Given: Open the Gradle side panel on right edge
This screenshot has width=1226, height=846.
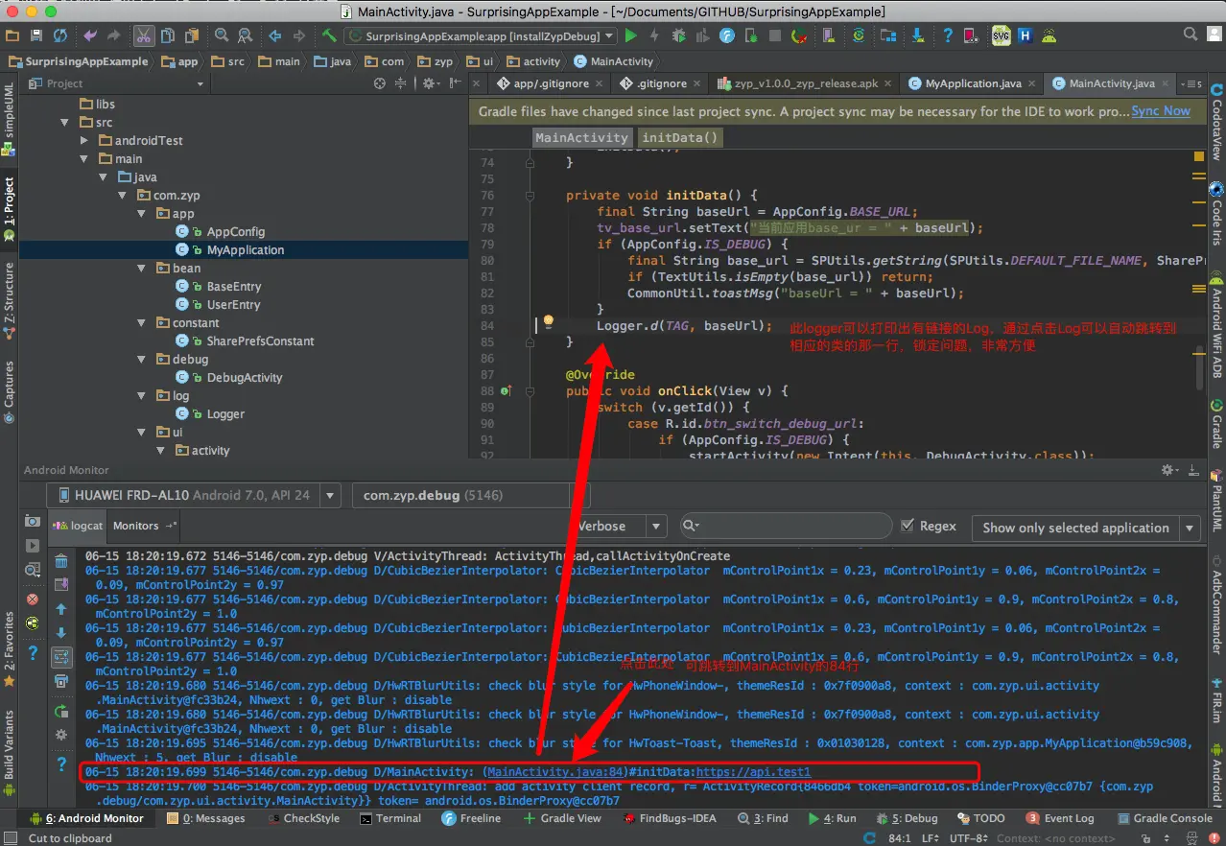Looking at the screenshot, I should 1216,426.
